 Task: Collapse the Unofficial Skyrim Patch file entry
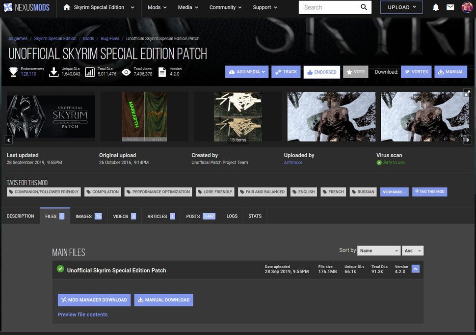click(416, 269)
